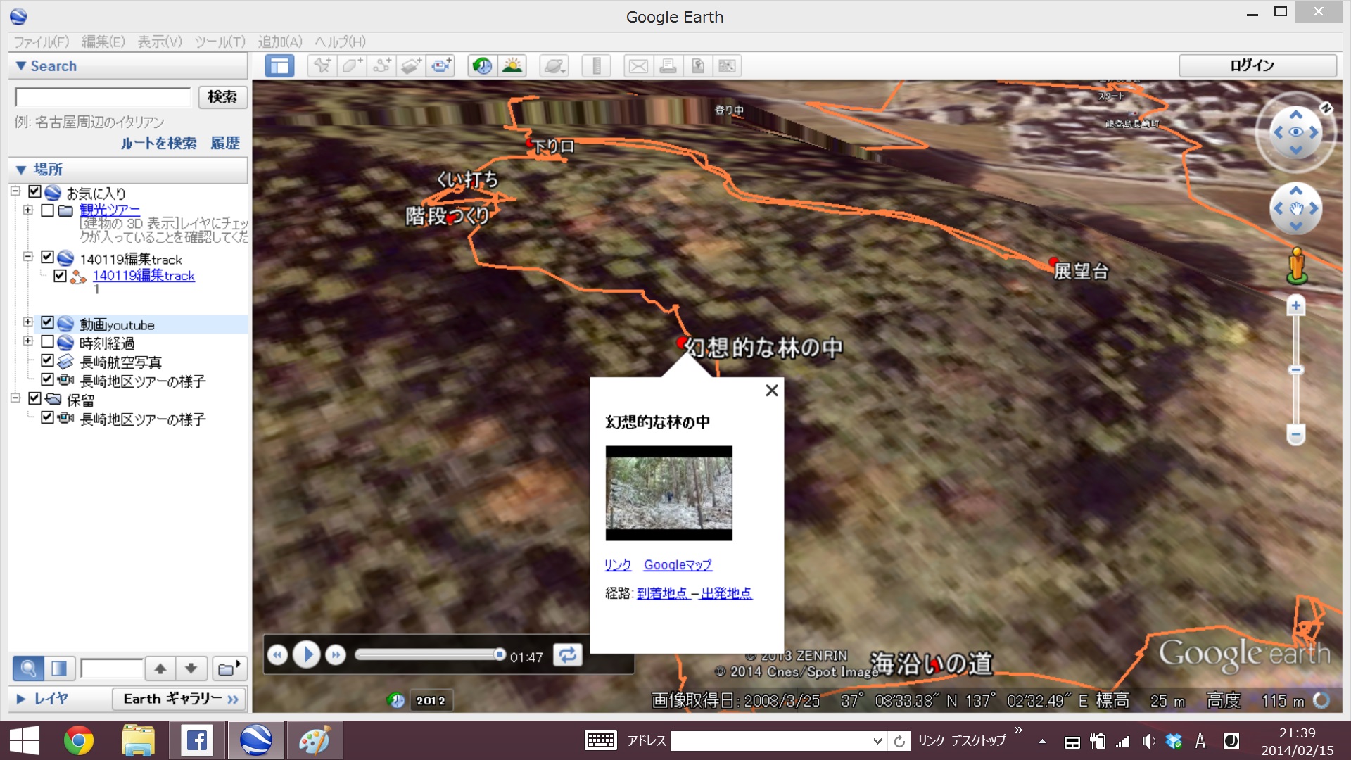This screenshot has width=1351, height=760.
Task: Collapse the Search panel triangle
Action: coord(21,66)
